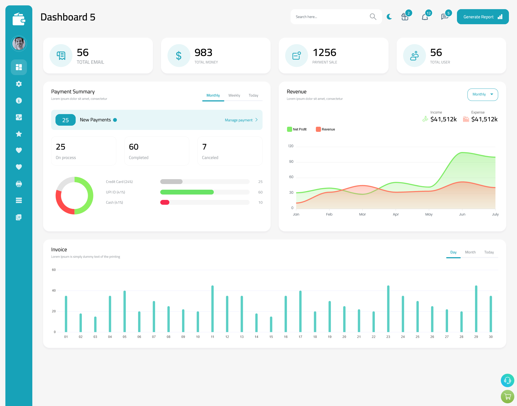Click Generate Report button top right
Screen dimensions: 517x406
coord(482,17)
